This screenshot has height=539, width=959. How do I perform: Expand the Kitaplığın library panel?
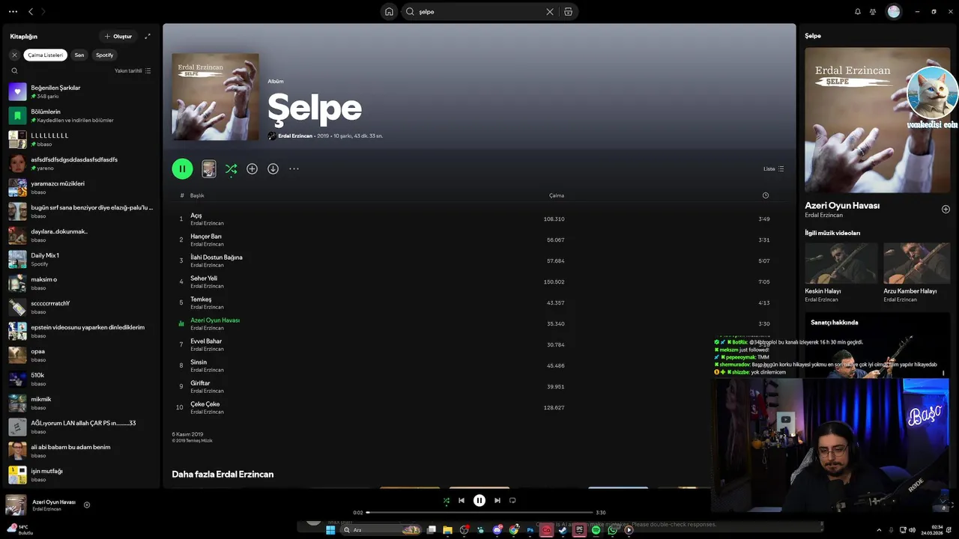click(148, 36)
